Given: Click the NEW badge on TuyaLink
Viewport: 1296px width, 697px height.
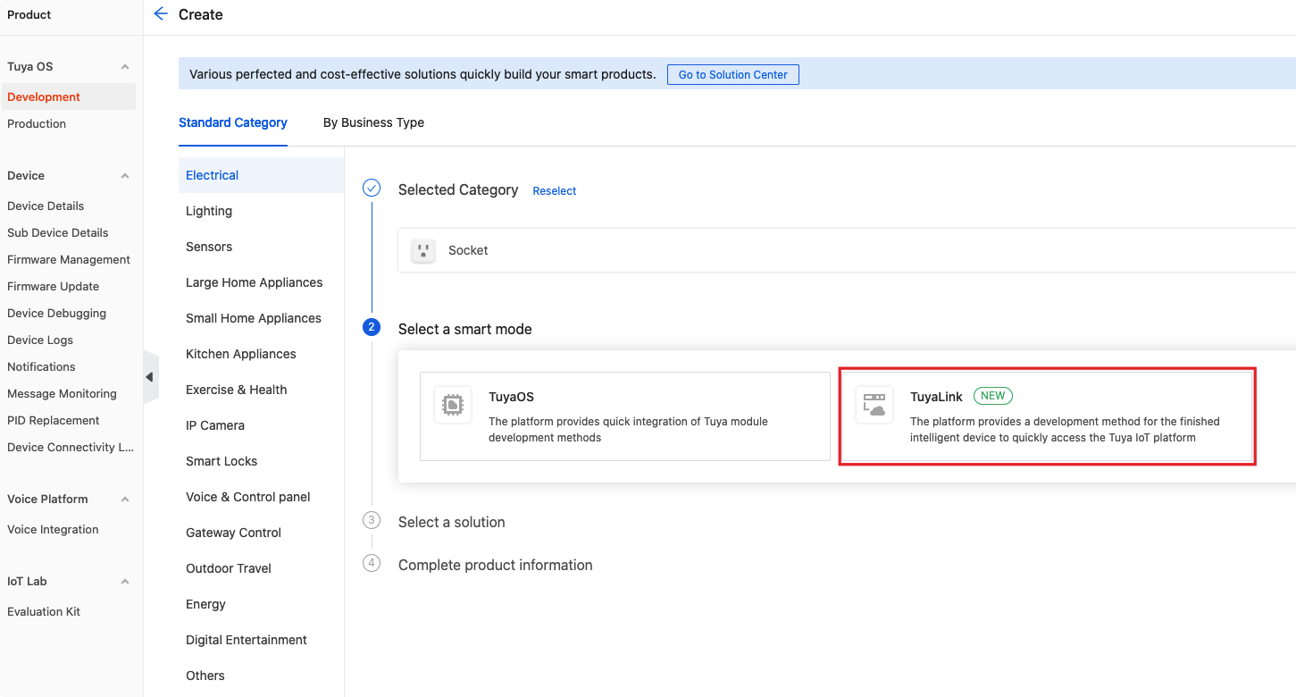Looking at the screenshot, I should pos(992,396).
